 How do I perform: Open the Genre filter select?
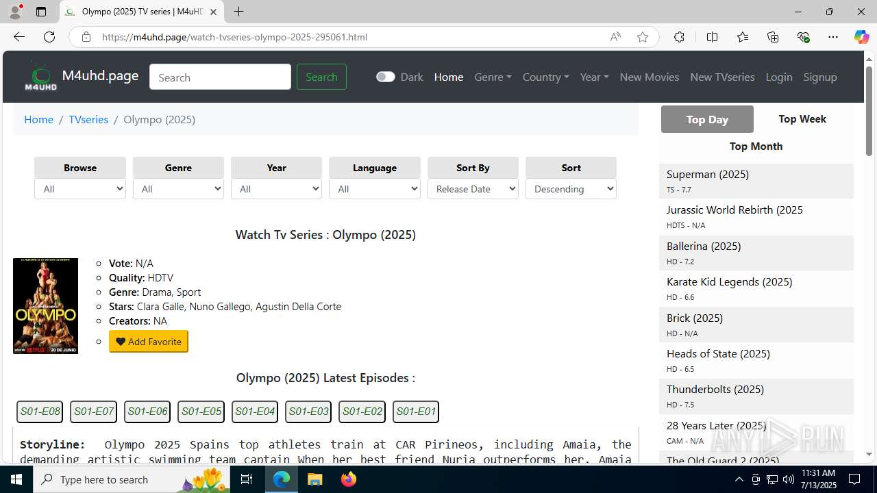[x=178, y=189]
